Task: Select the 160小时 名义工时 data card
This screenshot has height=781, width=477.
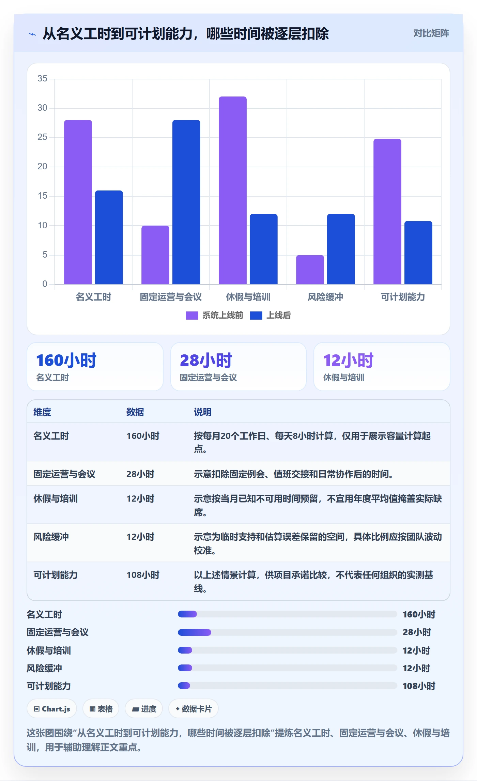Action: 95,367
